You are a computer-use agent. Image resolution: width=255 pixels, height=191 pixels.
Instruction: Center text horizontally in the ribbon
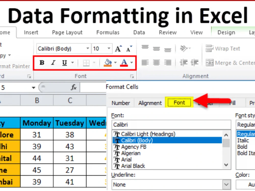pyautogui.click(x=156, y=63)
